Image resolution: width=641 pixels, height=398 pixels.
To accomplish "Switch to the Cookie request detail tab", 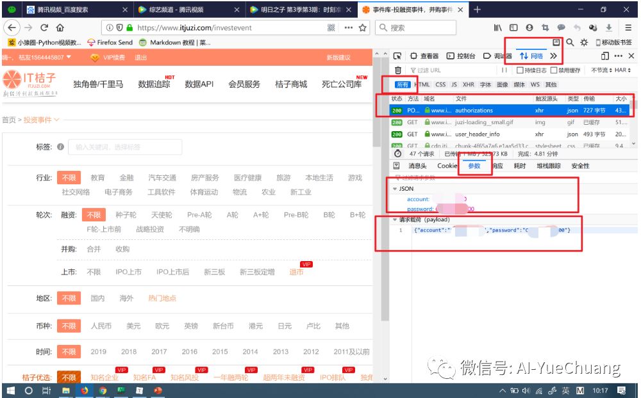I will pyautogui.click(x=447, y=166).
